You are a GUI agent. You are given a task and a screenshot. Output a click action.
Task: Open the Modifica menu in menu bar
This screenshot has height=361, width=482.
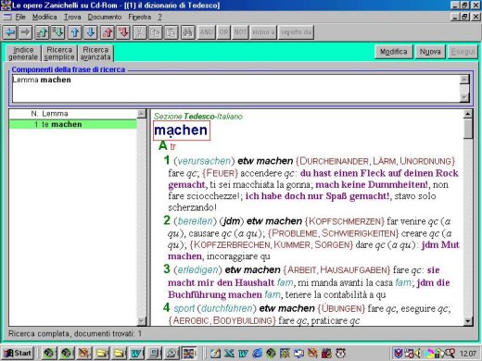coord(44,17)
